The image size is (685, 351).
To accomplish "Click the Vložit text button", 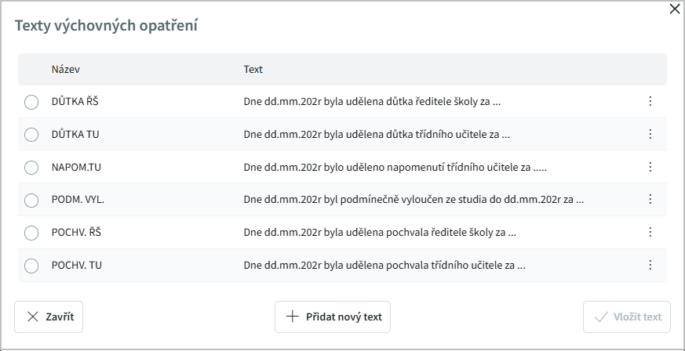I will [x=627, y=317].
